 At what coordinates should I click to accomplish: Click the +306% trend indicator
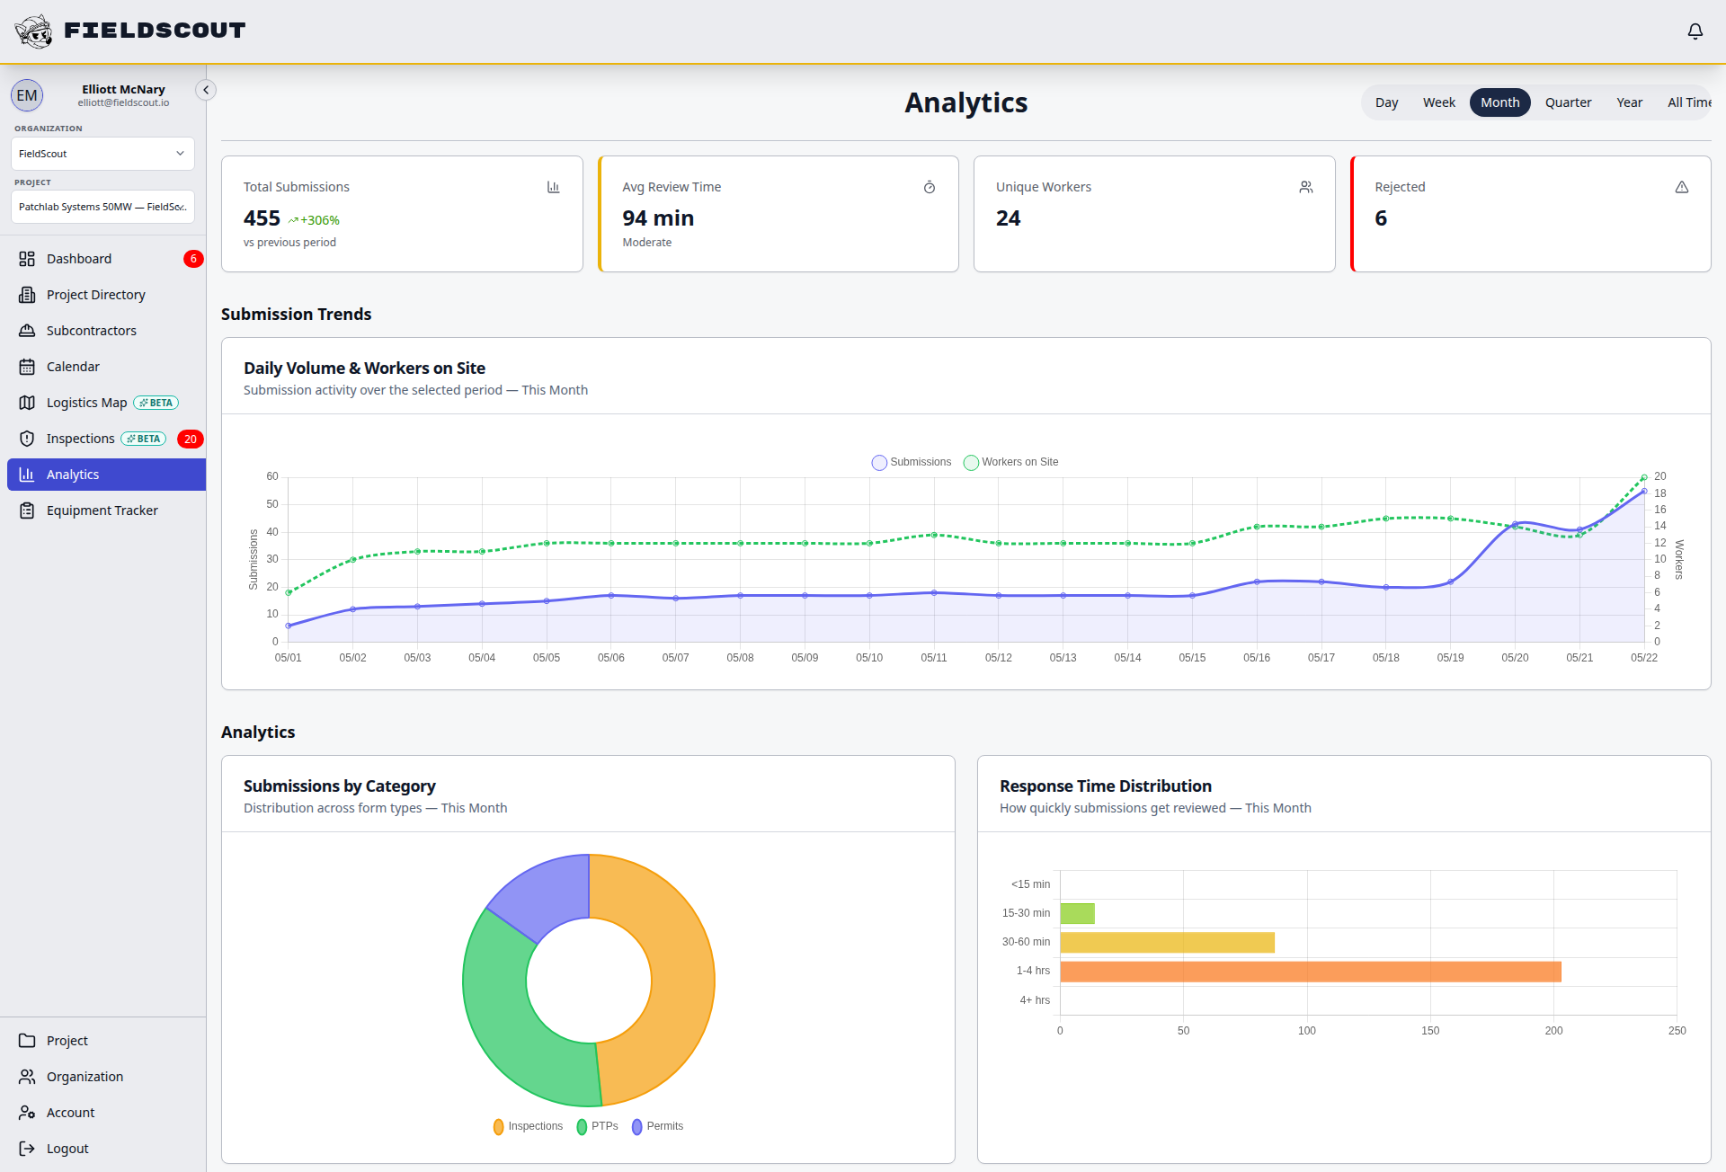click(x=314, y=220)
